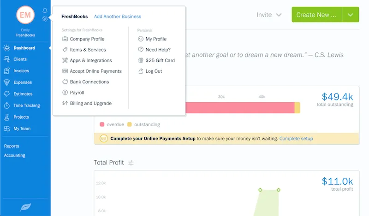Click the Add Another Business link
The image size is (369, 216).
click(118, 17)
